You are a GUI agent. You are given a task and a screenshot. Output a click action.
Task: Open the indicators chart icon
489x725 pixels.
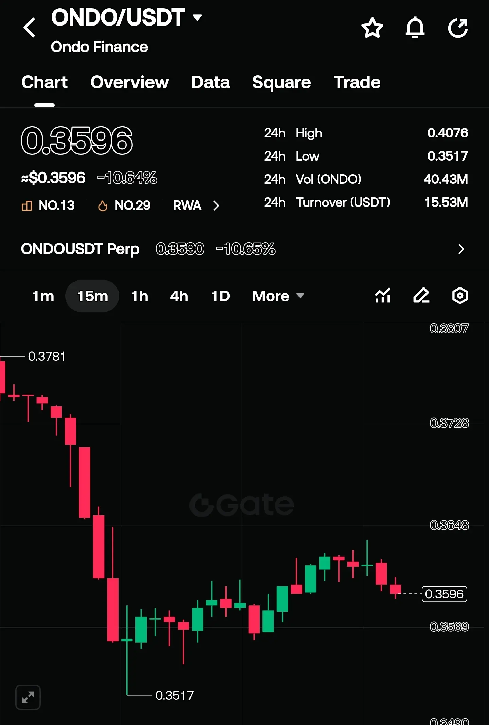383,295
